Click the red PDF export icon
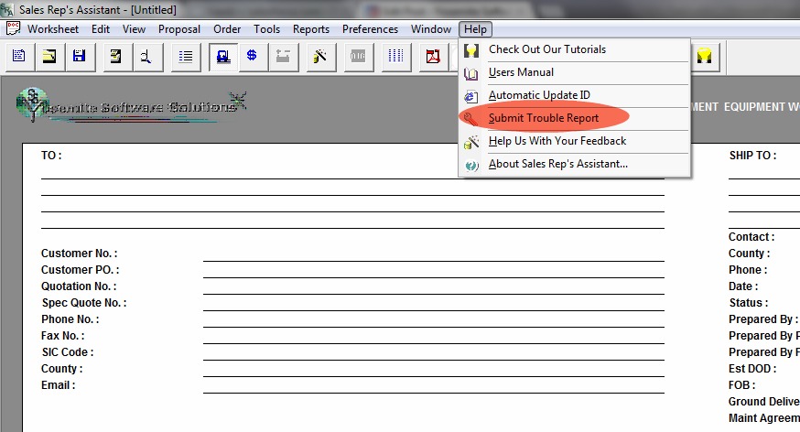This screenshot has height=432, width=800. pyautogui.click(x=432, y=57)
